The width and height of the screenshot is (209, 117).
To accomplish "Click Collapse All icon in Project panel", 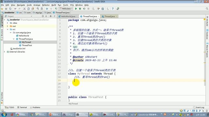I will click(x=46, y=16).
